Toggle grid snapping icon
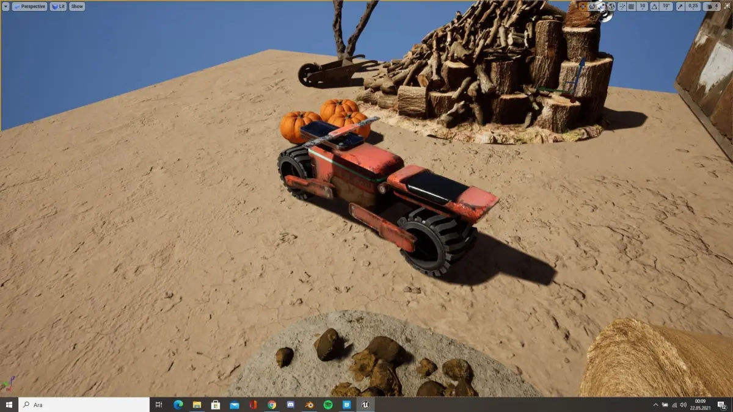Viewport: 733px width, 412px height. 631,6
